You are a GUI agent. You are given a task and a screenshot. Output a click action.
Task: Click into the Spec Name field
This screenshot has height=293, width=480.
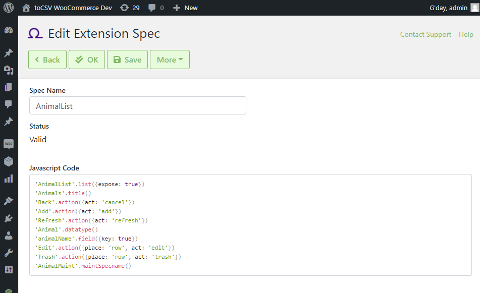138,105
